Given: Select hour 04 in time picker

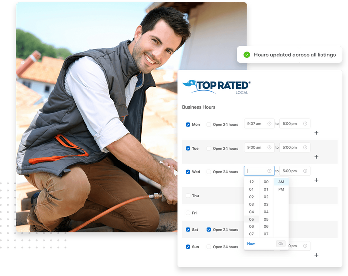Looking at the screenshot, I should pos(251,212).
